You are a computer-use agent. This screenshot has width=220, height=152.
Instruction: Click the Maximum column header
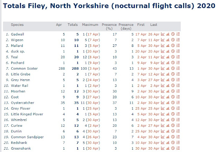[90, 25]
